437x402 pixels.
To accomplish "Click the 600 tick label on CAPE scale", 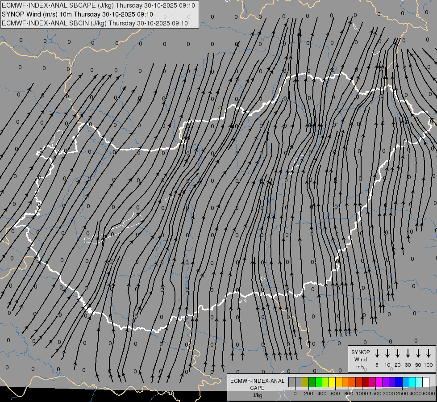I will pyautogui.click(x=335, y=394).
